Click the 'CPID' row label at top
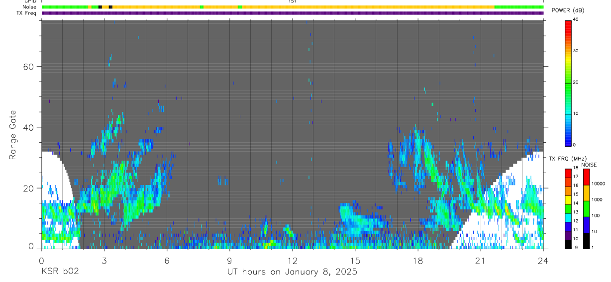This screenshot has width=611, height=282. [30, 1]
